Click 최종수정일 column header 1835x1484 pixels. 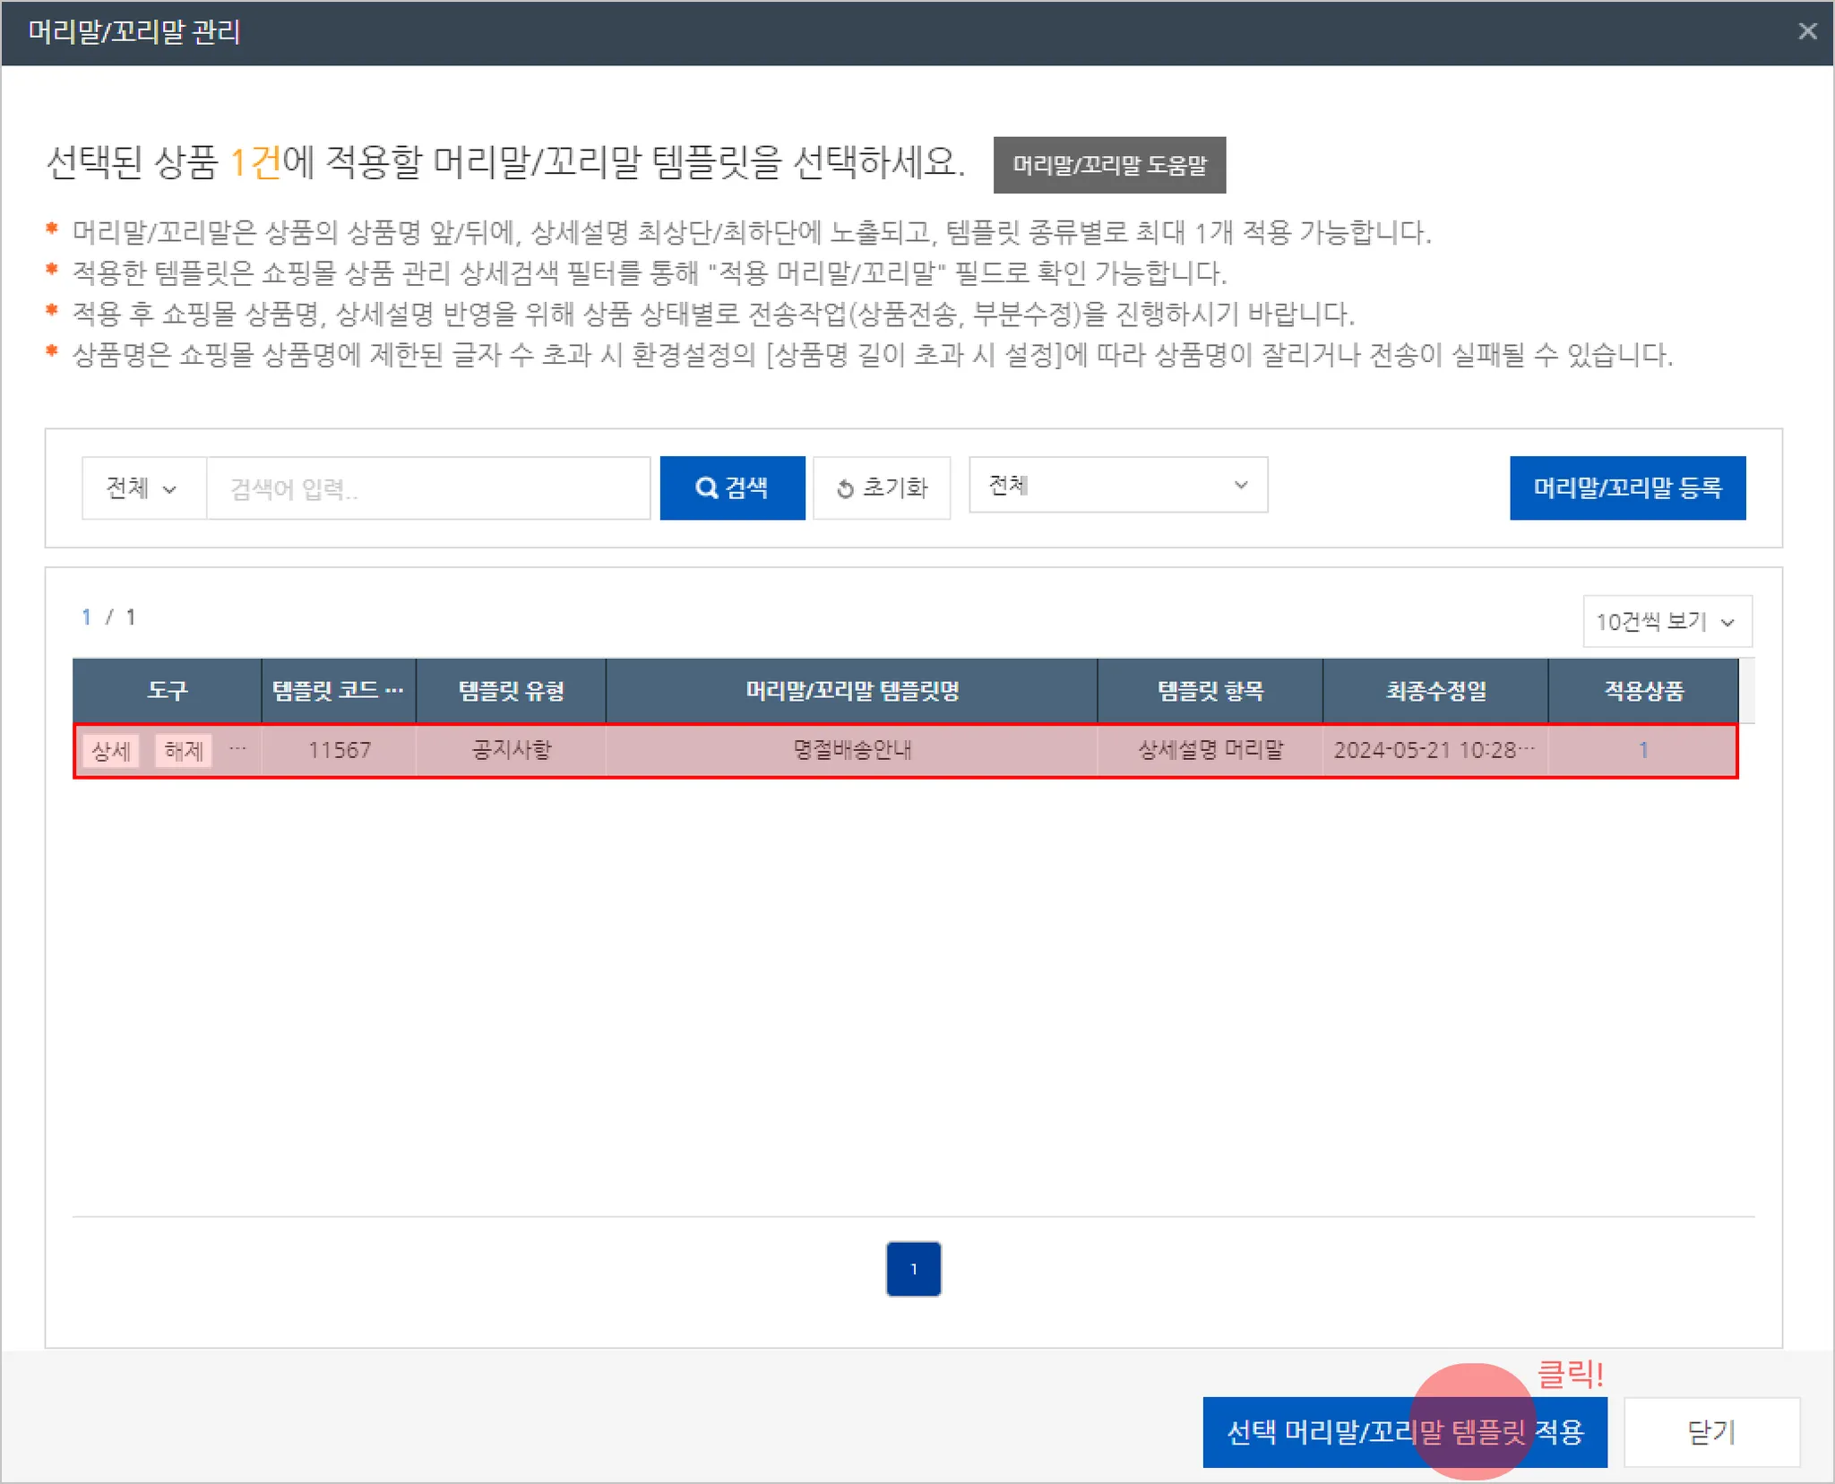tap(1435, 690)
